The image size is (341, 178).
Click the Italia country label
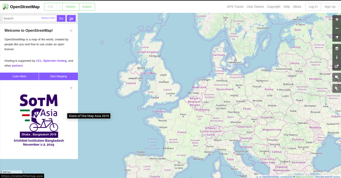[x=230, y=159]
